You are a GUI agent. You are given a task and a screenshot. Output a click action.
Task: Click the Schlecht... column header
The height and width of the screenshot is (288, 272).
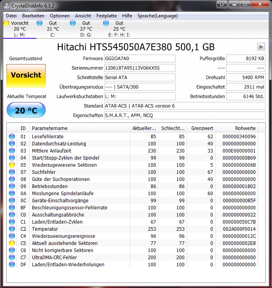coord(173,128)
